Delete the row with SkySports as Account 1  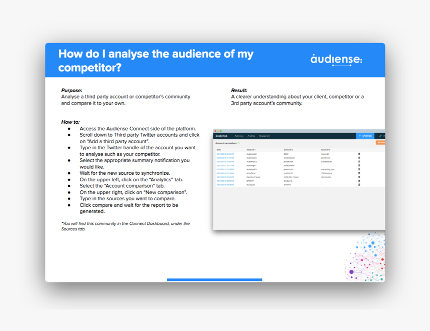(359, 185)
